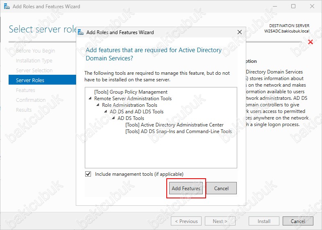Select [Tools] Group Policy Management row
This screenshot has height=230, width=322.
[131, 92]
